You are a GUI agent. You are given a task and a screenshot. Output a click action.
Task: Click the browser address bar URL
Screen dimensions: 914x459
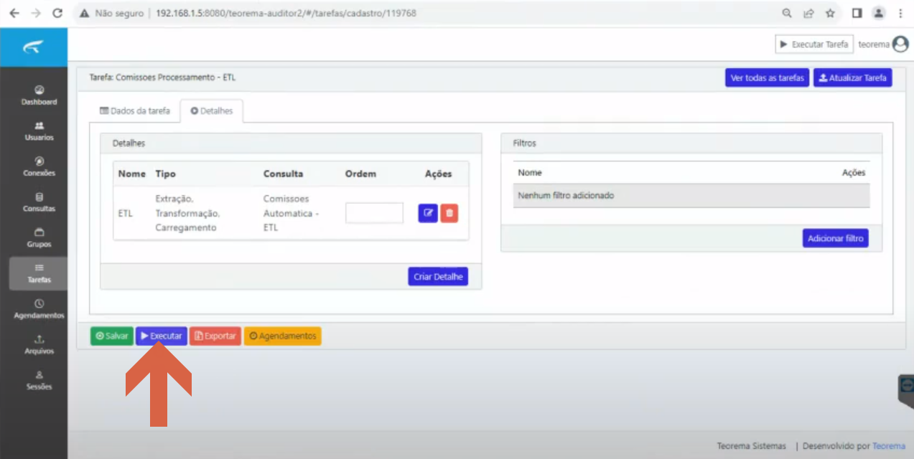pos(286,13)
